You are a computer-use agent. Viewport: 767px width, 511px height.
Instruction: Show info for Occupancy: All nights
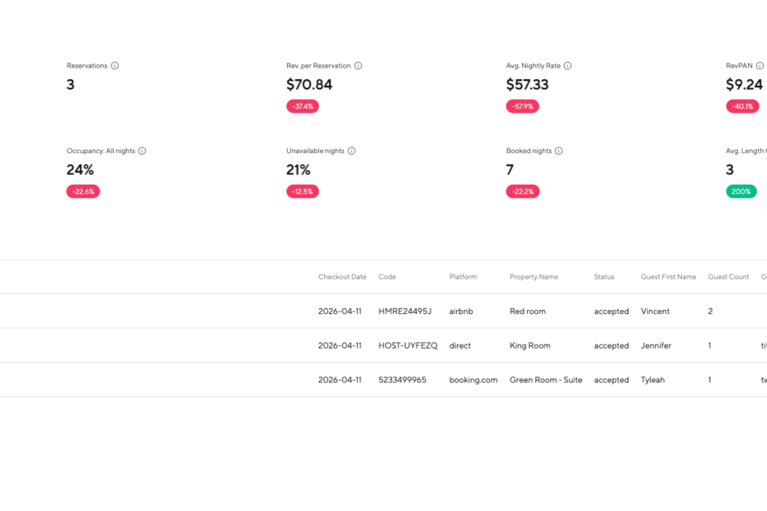142,151
